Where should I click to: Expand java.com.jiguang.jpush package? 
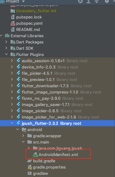pyautogui.click(x=29, y=148)
